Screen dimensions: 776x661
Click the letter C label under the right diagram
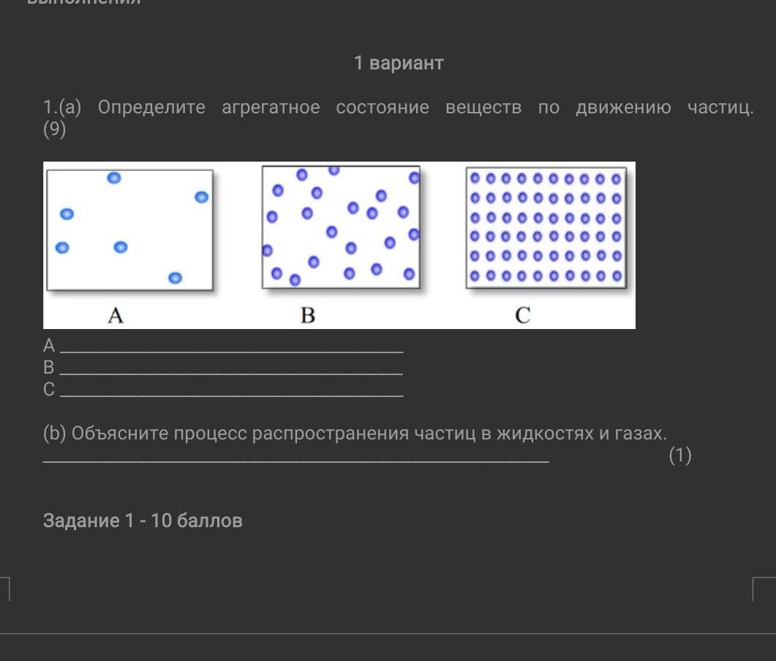pyautogui.click(x=522, y=315)
